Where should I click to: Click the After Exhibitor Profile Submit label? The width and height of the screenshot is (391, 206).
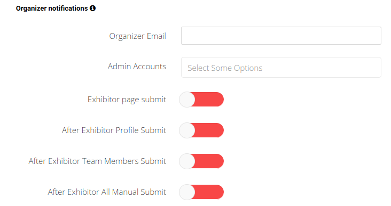[x=114, y=130]
